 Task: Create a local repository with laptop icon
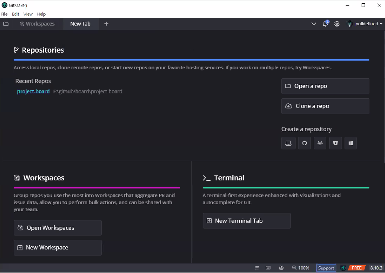(288, 143)
